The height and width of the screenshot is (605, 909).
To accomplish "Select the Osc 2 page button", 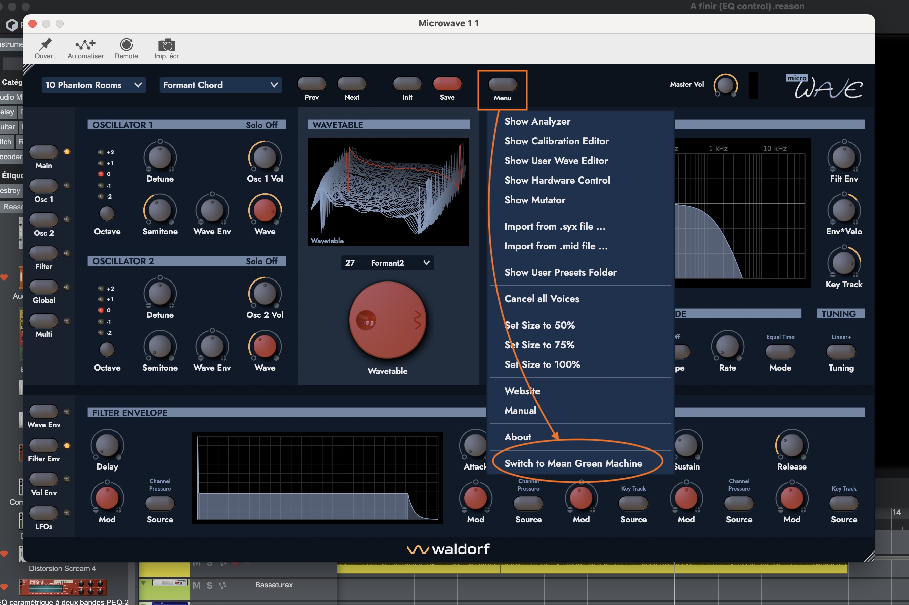I will coord(44,220).
